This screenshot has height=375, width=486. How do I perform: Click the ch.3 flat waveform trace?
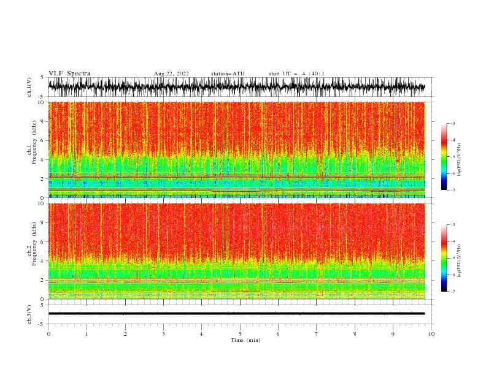236,314
